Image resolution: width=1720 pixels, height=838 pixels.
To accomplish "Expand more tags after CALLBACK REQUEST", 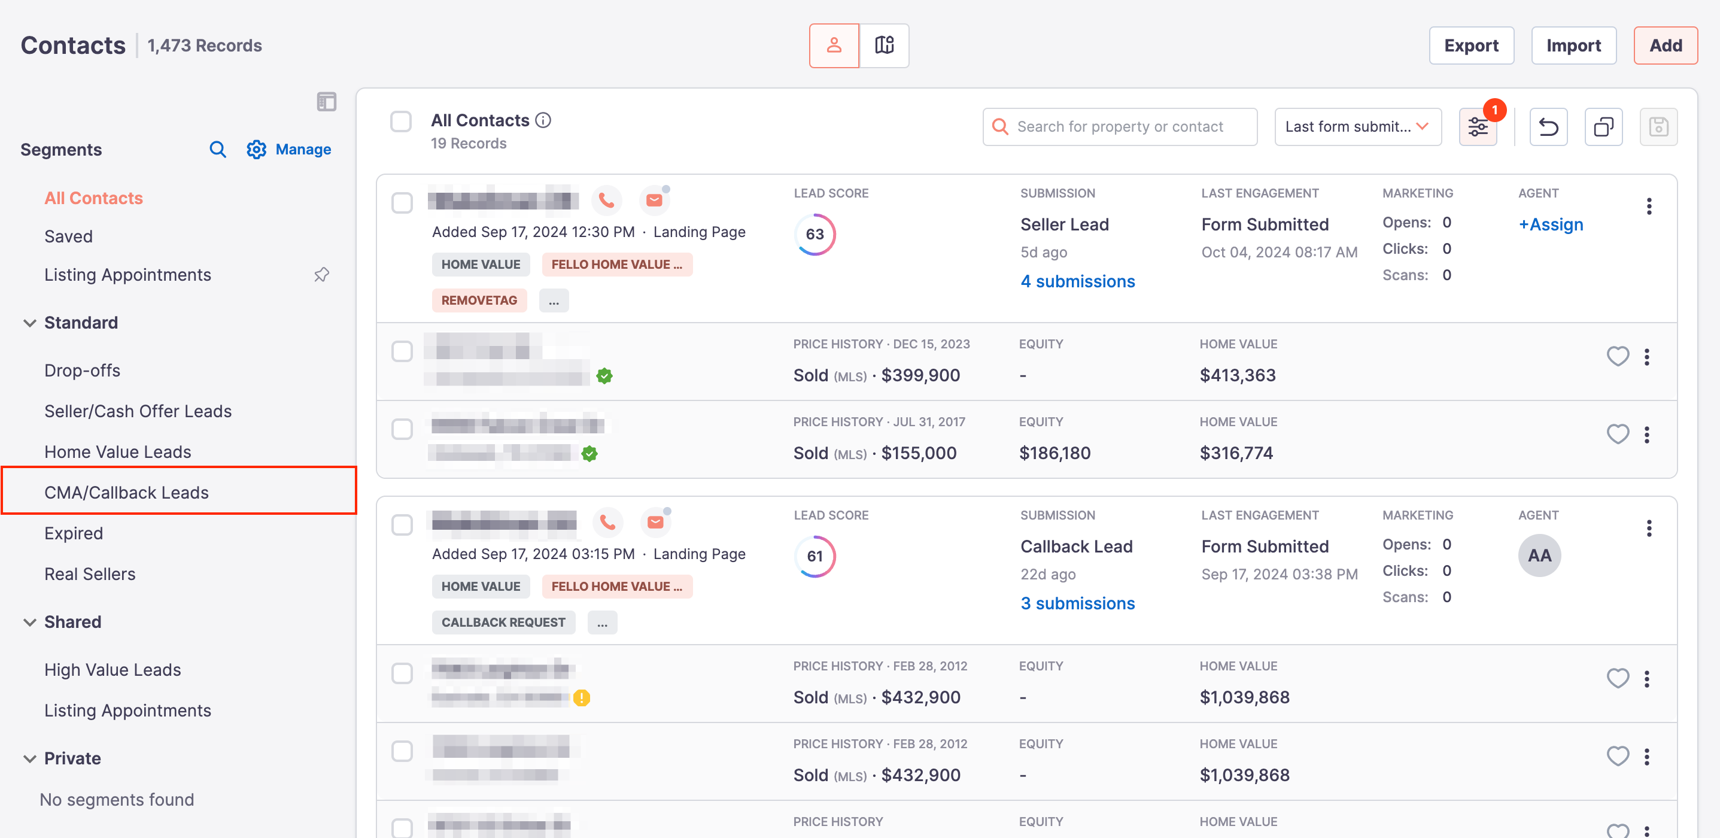I will pyautogui.click(x=602, y=622).
